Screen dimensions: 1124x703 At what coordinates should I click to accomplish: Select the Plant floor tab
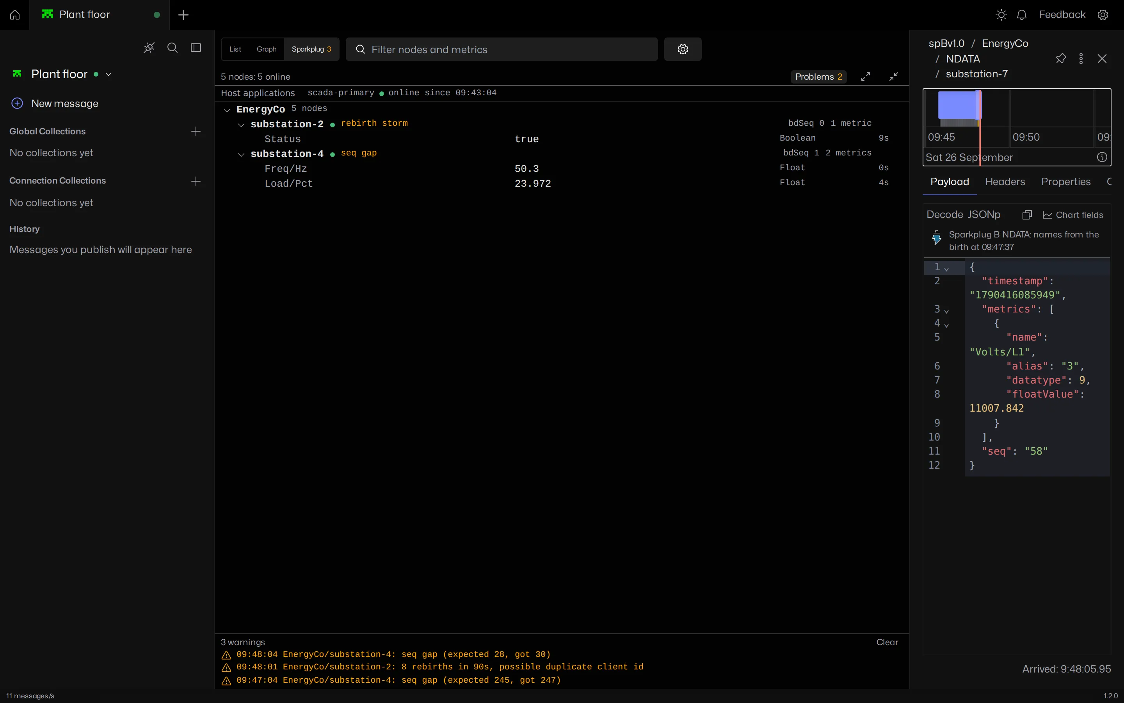pyautogui.click(x=100, y=15)
